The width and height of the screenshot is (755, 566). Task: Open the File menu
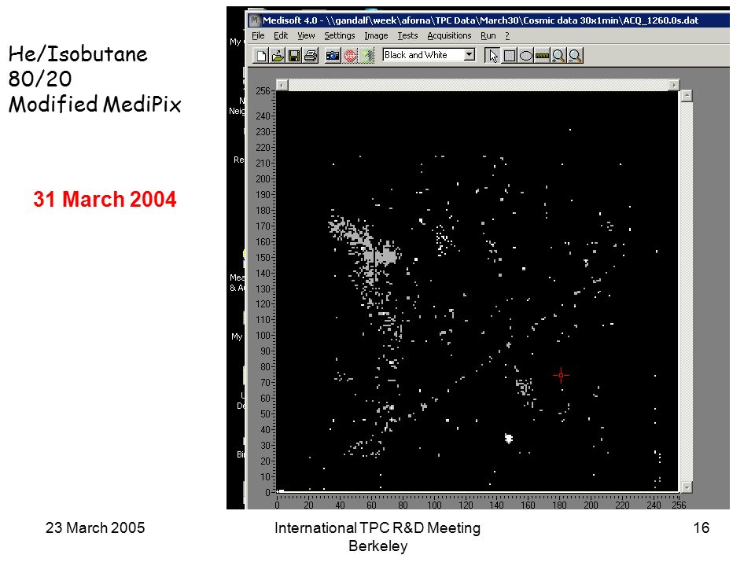[258, 35]
